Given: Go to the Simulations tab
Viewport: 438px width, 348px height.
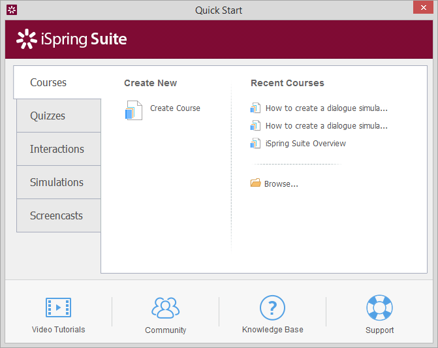Looking at the screenshot, I should (59, 182).
